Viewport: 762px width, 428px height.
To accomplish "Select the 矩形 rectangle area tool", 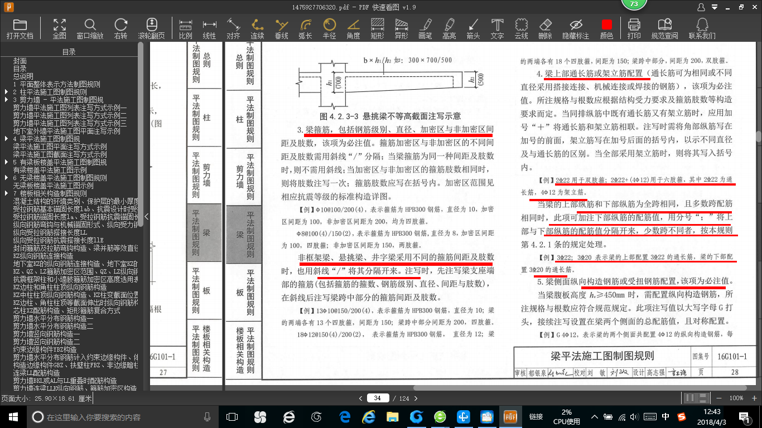I will pyautogui.click(x=377, y=28).
